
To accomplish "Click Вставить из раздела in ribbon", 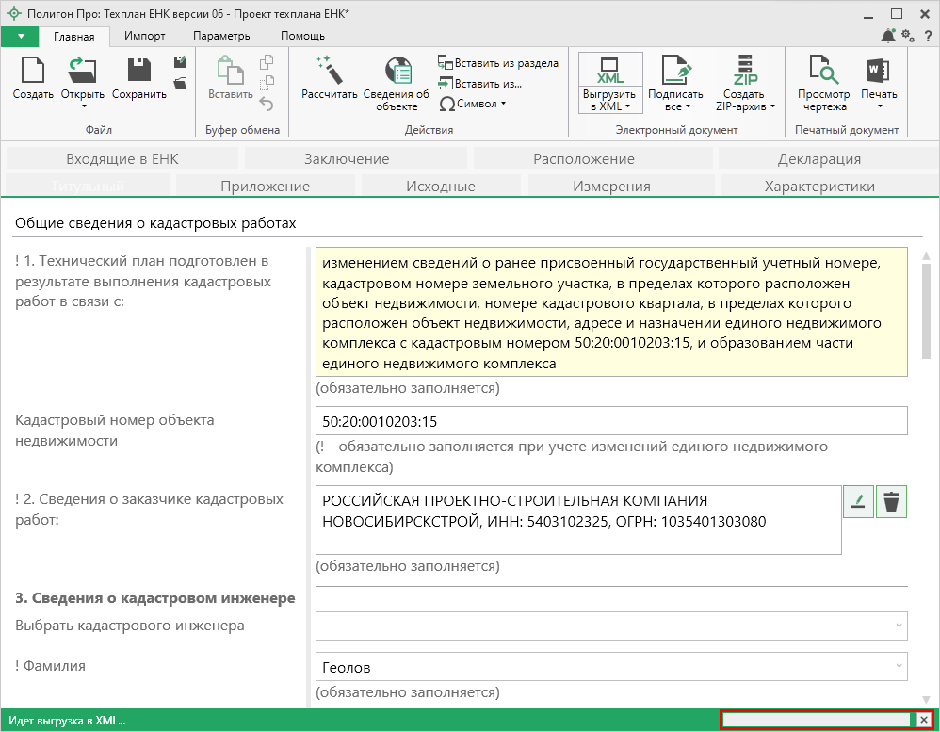I will tap(498, 63).
